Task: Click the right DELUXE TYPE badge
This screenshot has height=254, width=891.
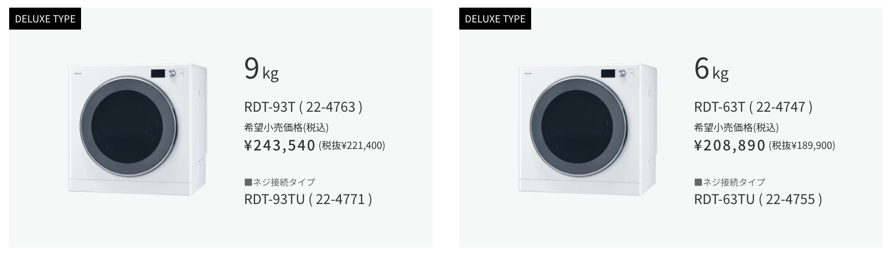Action: 495,19
